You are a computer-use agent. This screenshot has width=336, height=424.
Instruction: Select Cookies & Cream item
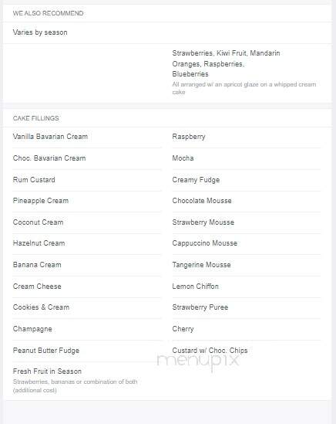(41, 307)
